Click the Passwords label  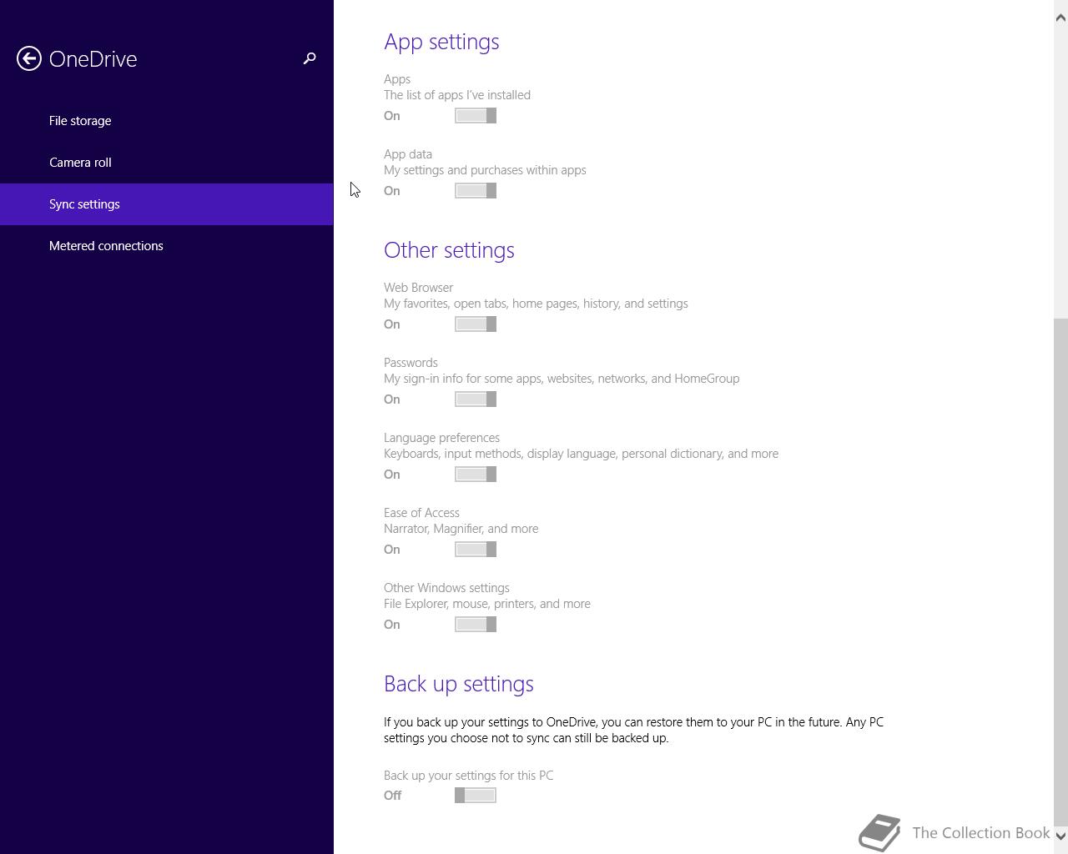(x=411, y=363)
